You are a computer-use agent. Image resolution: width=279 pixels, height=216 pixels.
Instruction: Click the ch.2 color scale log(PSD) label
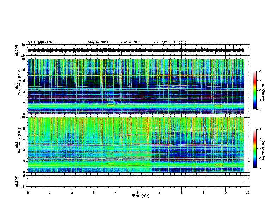click(x=264, y=150)
